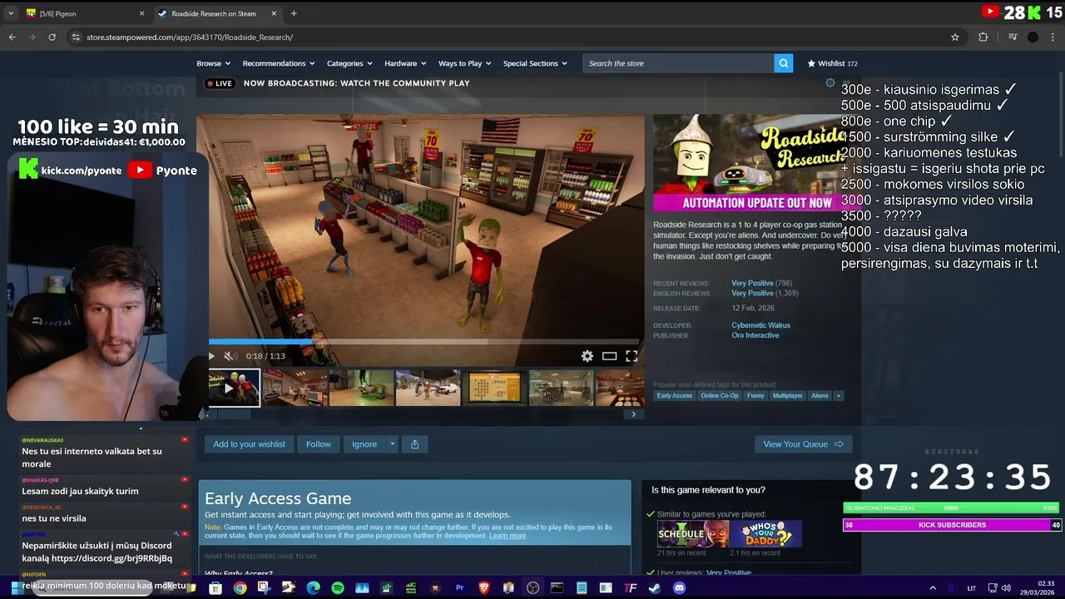Unmute the trailer audio
1065x599 pixels.
pos(230,356)
